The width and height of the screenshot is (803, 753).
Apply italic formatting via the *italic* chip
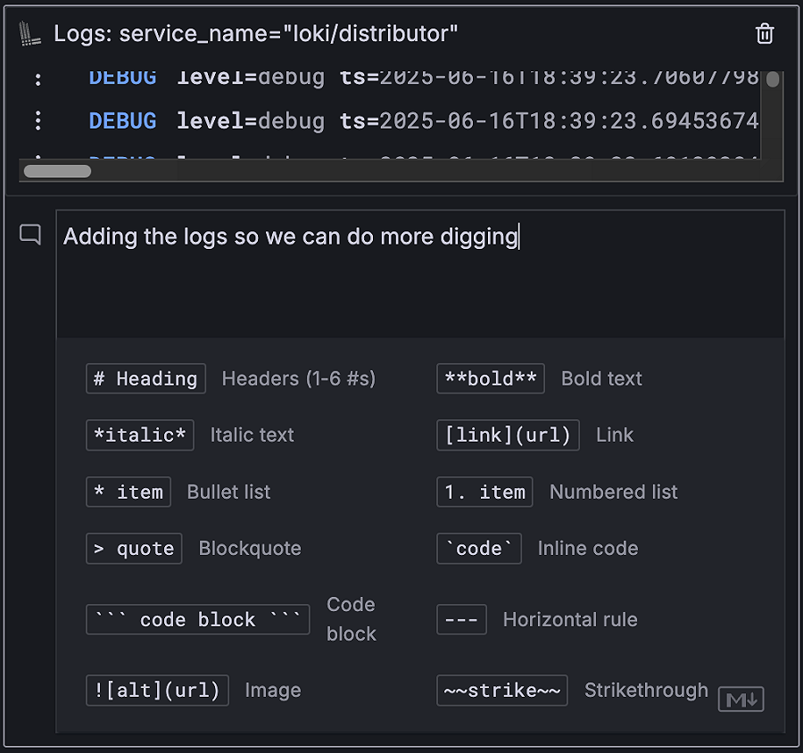click(x=139, y=434)
